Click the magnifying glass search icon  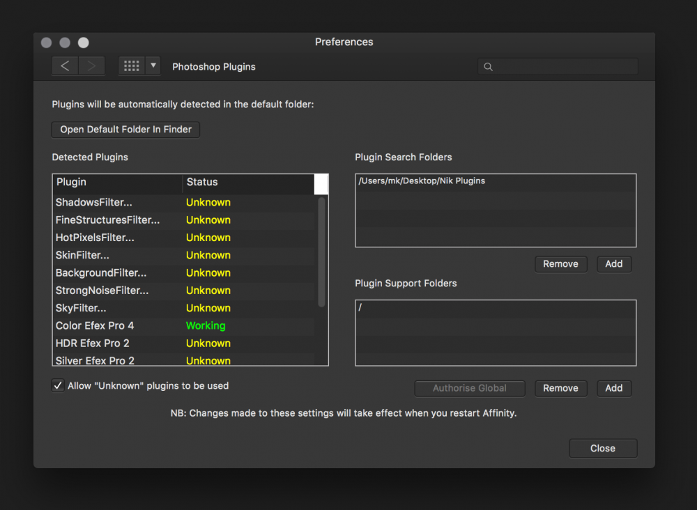pos(488,67)
